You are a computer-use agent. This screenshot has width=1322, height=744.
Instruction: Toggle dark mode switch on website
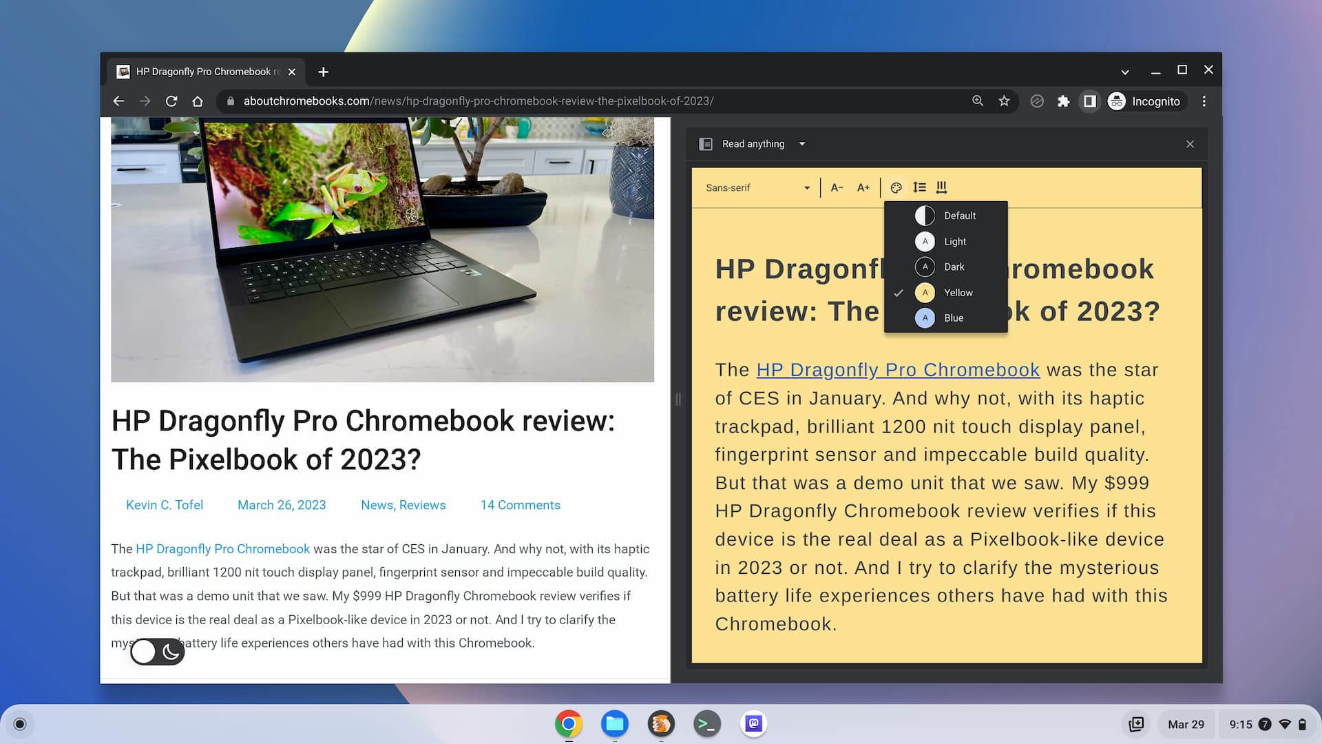point(157,651)
